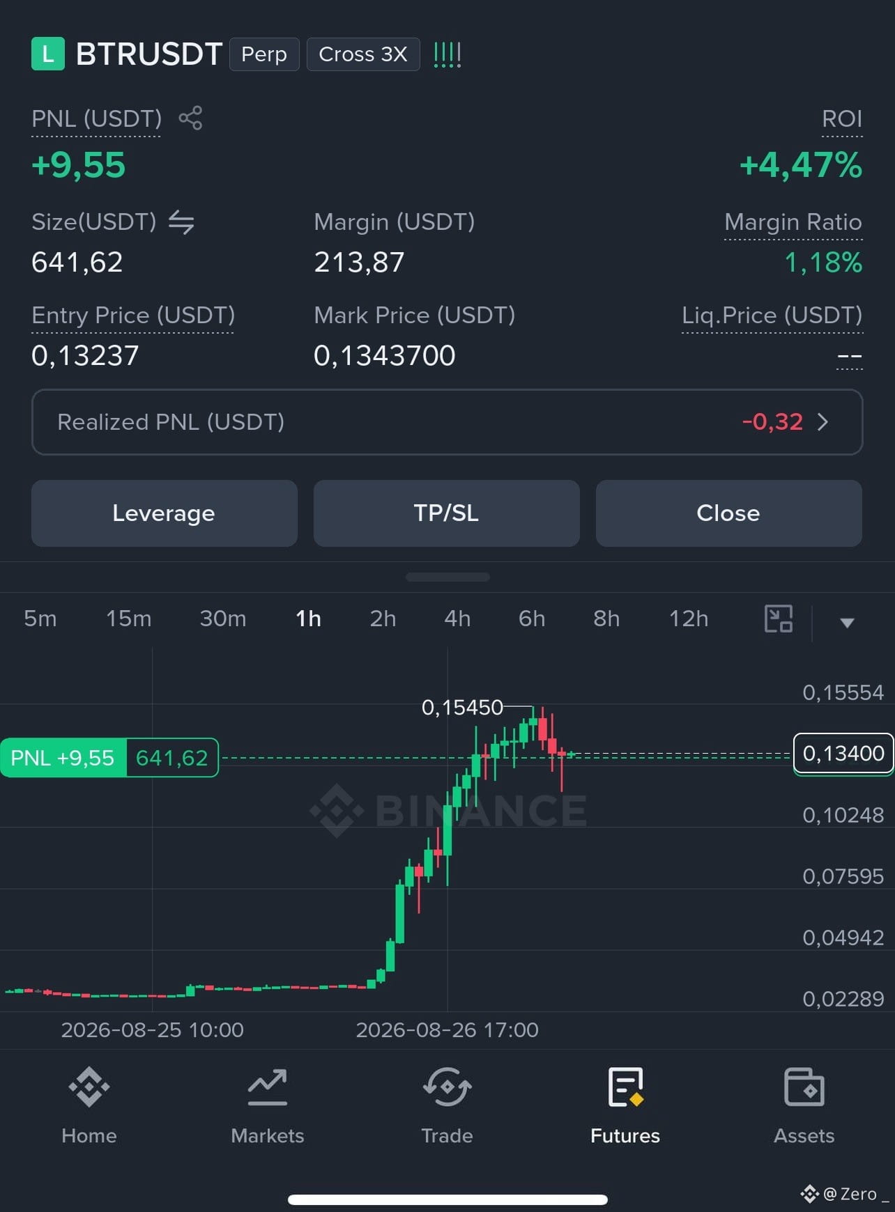
Task: Select the 4h chart interval
Action: tap(457, 619)
